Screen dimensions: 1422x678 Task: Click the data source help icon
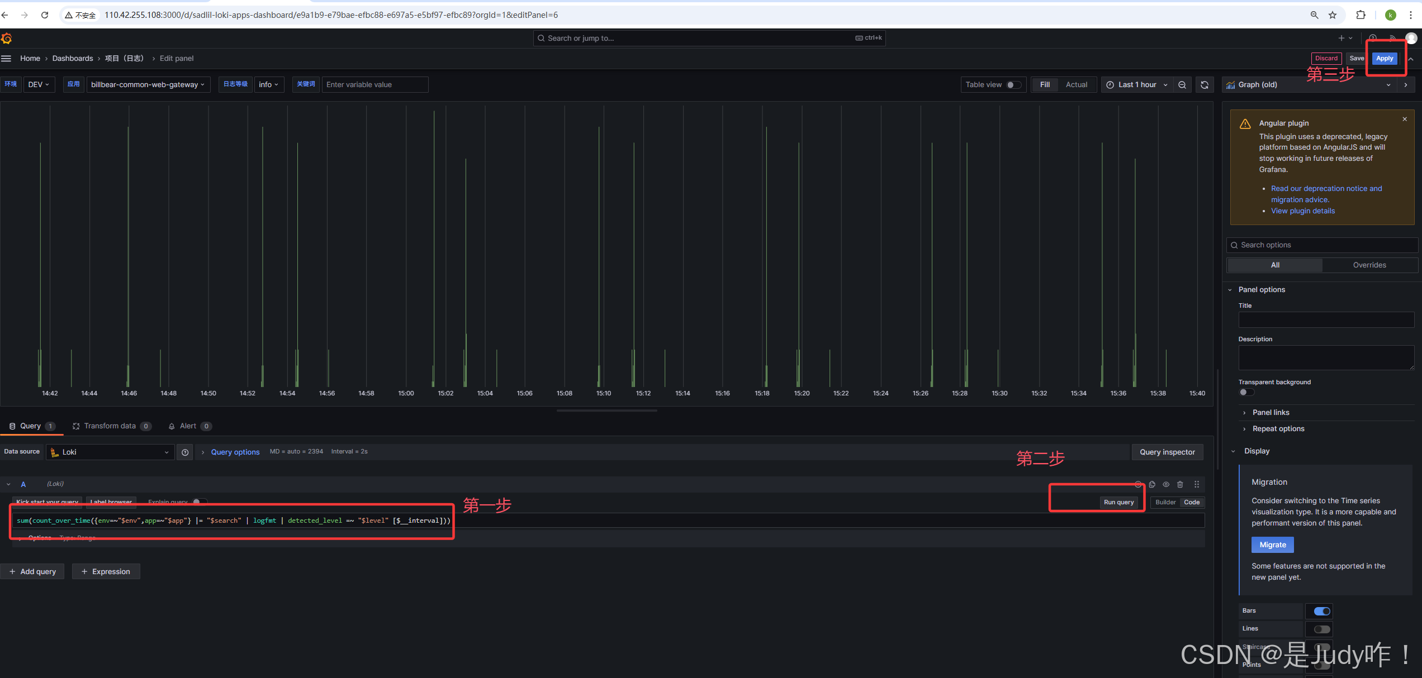[x=185, y=452]
